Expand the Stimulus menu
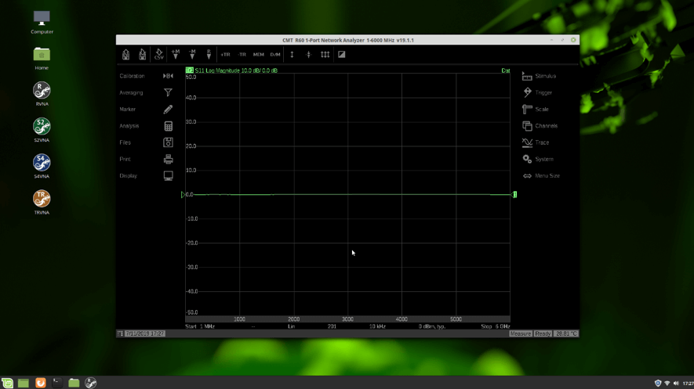Screen dimensions: 694x389 [540, 76]
